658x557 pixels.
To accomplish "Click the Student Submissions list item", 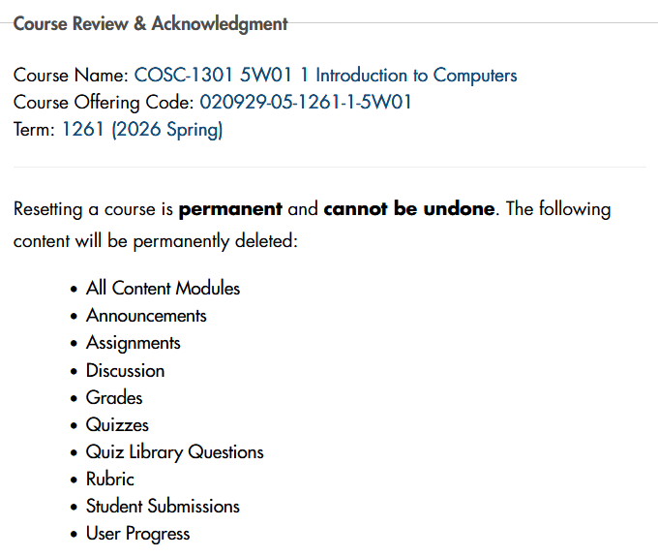I will click(x=163, y=507).
